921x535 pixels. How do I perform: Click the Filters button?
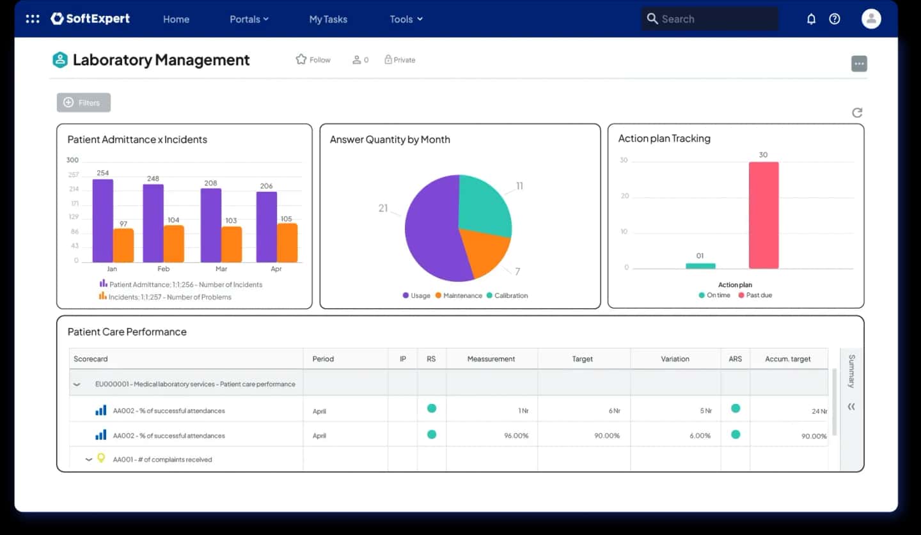[84, 102]
